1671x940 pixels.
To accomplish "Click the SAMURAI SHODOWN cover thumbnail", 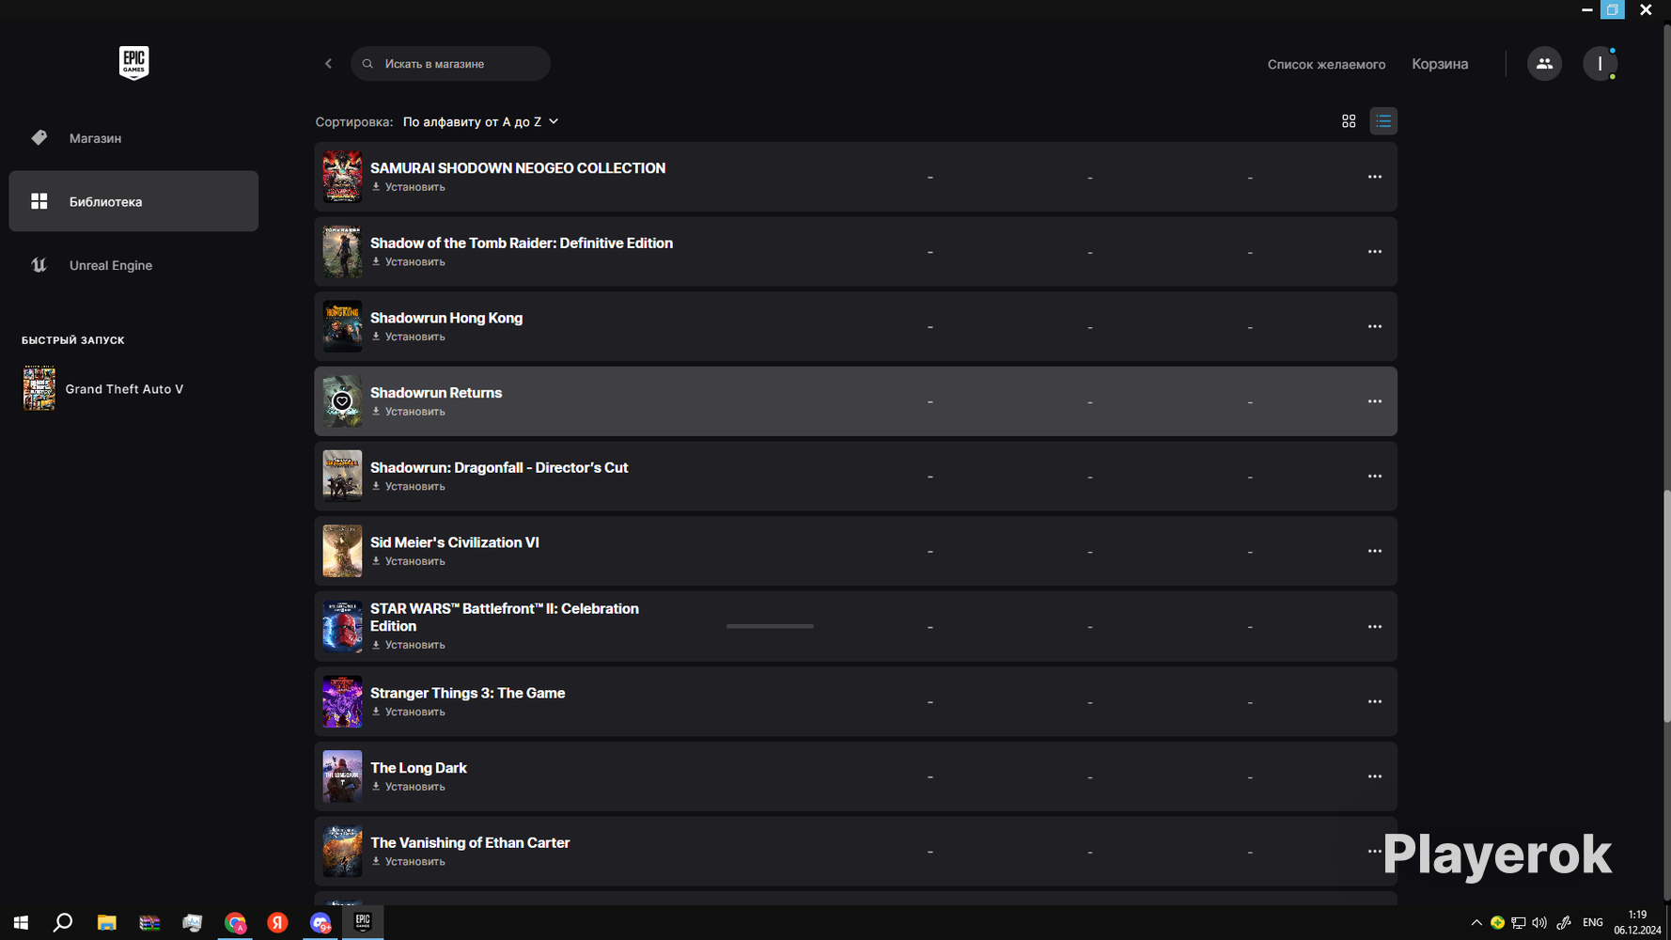I will click(342, 177).
